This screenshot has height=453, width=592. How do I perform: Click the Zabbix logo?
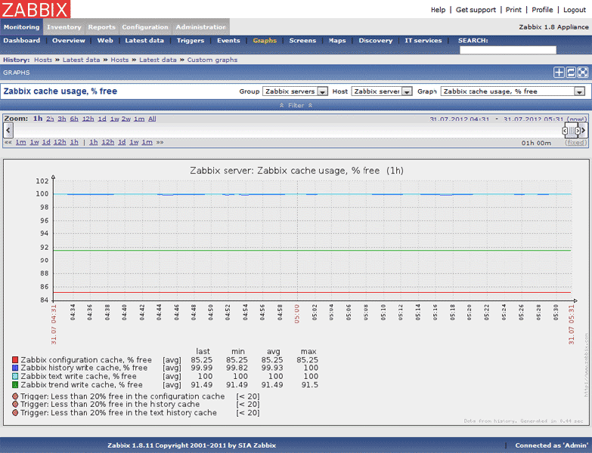coord(35,10)
